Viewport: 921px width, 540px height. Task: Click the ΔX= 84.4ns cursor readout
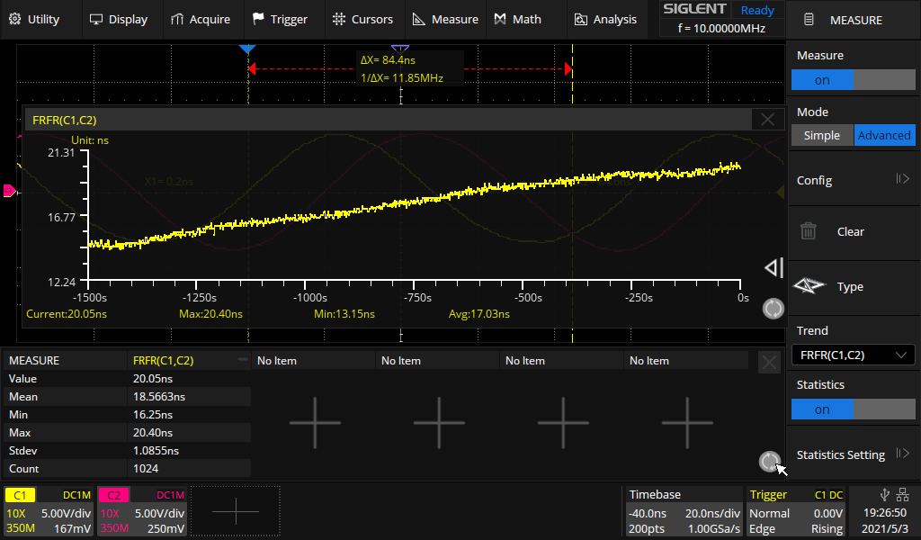[388, 60]
